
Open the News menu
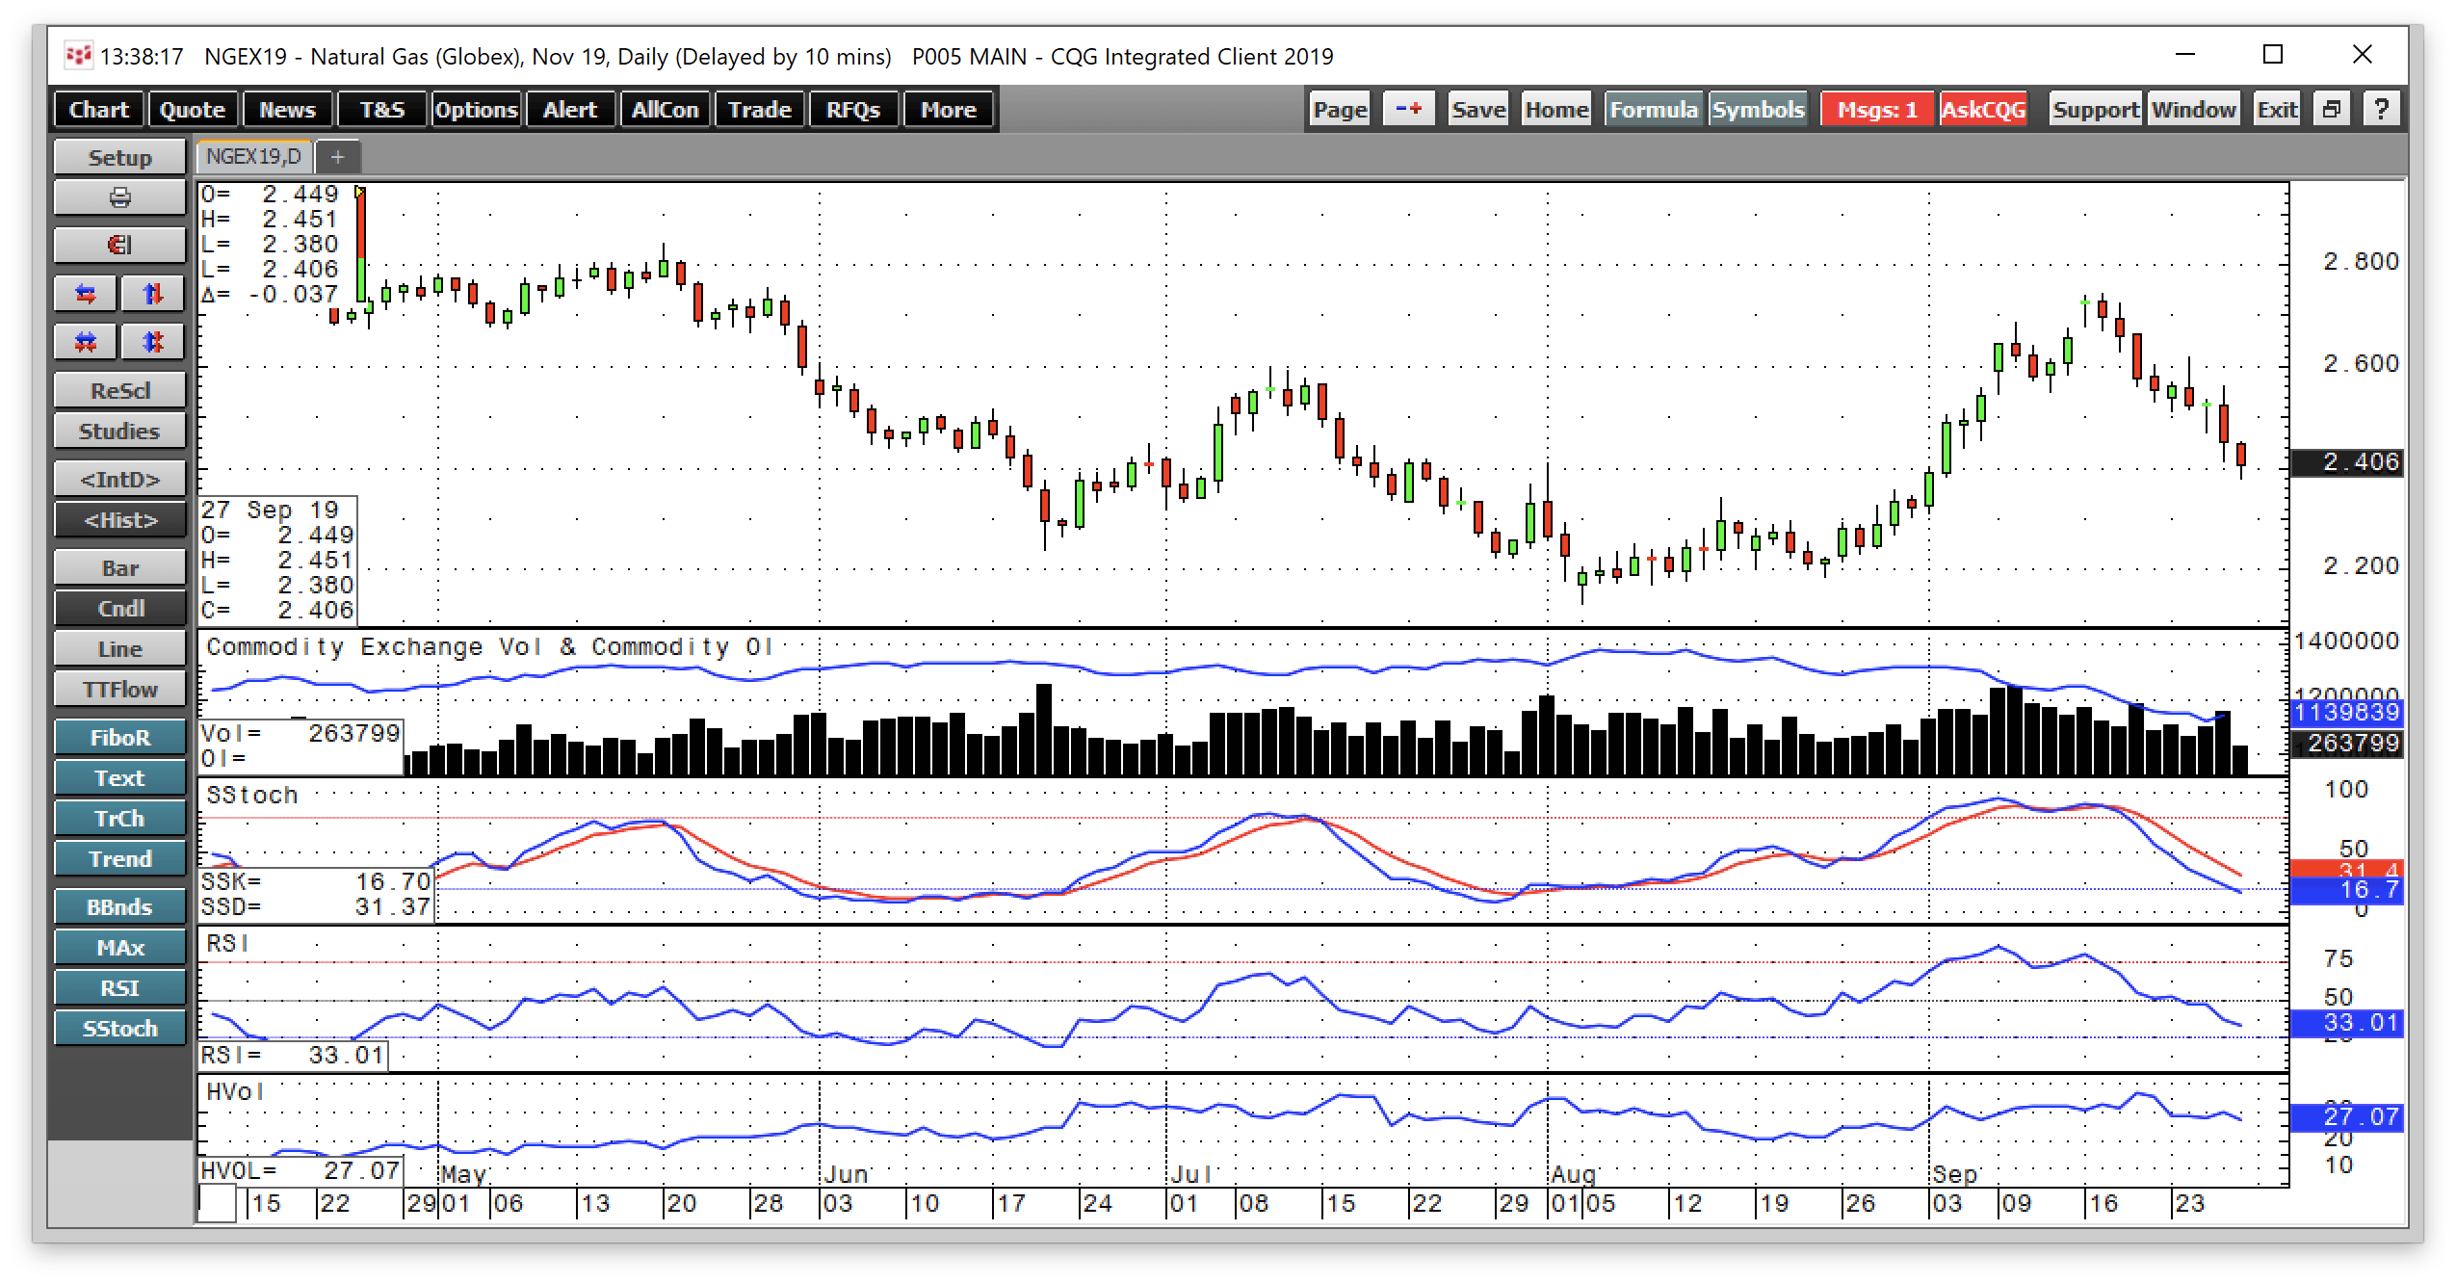(x=287, y=109)
